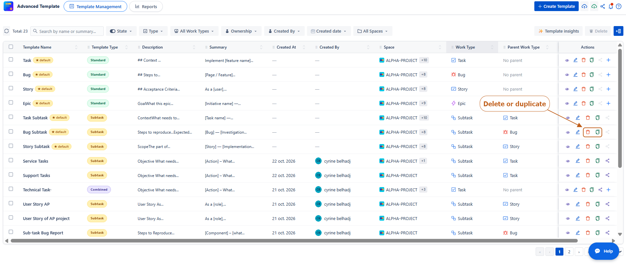Preview the Technical Task- template eye icon
This screenshot has width=626, height=264.
pyautogui.click(x=567, y=190)
